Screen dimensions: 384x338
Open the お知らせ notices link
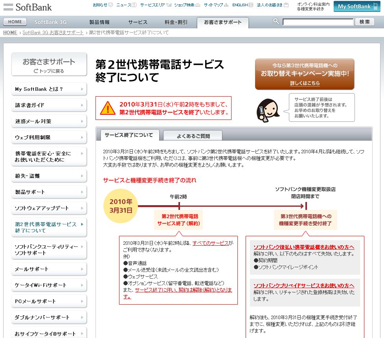point(103,5)
